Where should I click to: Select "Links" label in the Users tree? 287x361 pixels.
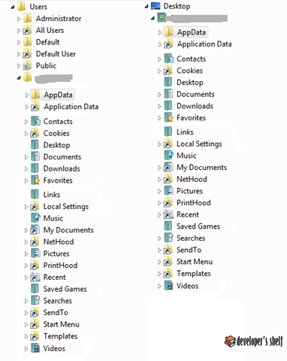point(52,195)
